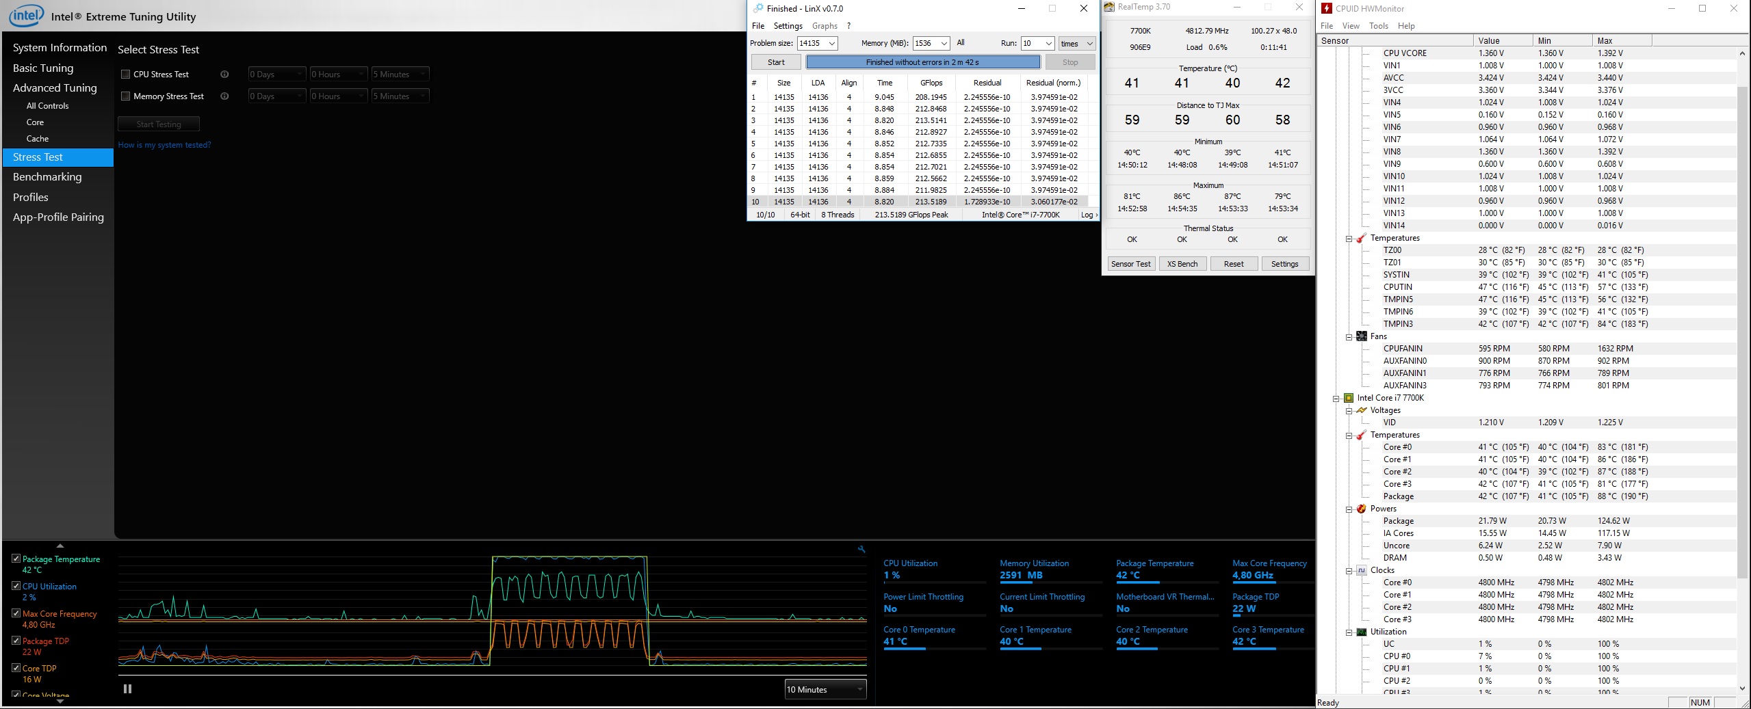Open the LinX question mark help menu
Viewport: 1751px width, 709px height.
tap(848, 26)
